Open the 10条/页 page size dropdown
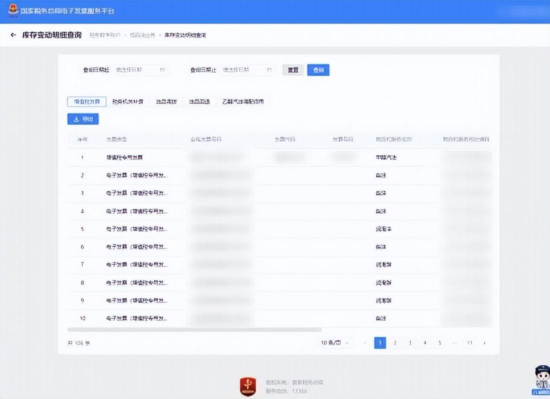Screen dimensions: 550x399 [x=334, y=342]
